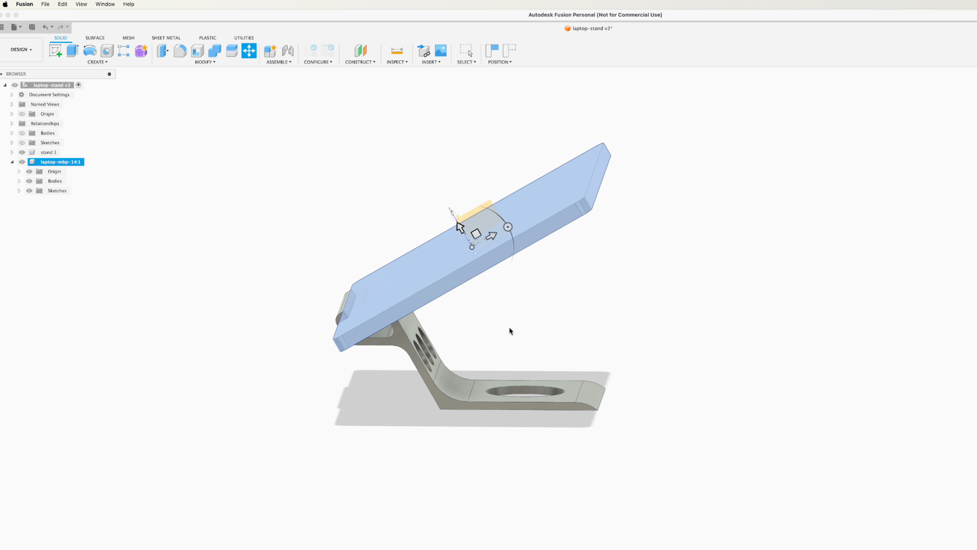
Task: Click the Insert Canvas image icon
Action: [x=441, y=50]
